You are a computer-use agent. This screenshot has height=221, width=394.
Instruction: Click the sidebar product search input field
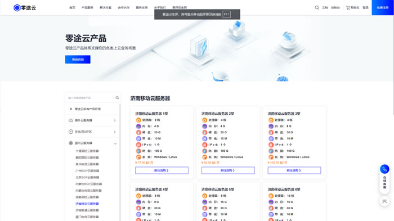click(x=90, y=98)
